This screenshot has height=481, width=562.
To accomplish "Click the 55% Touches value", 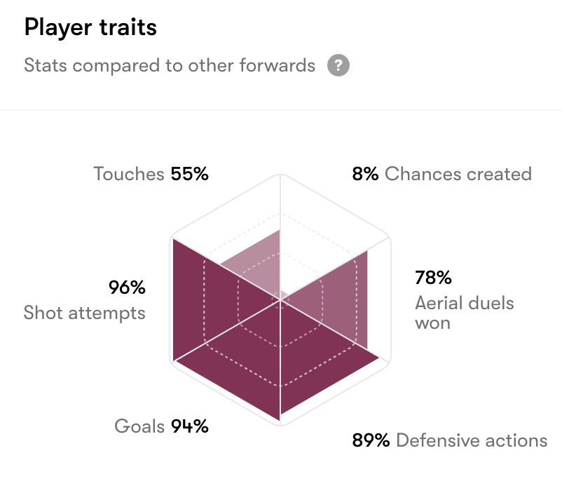I will (189, 174).
